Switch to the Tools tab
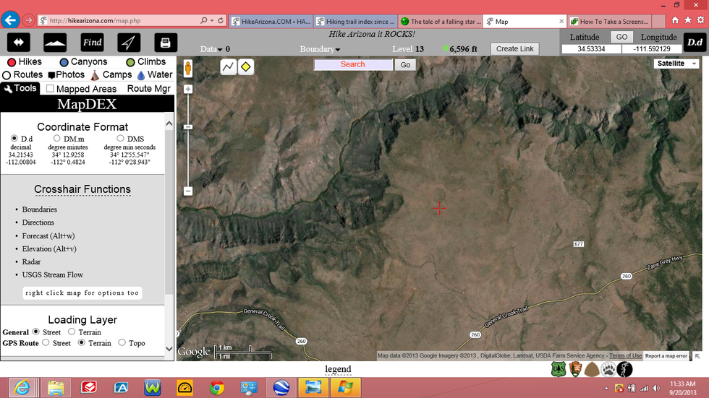 (20, 88)
